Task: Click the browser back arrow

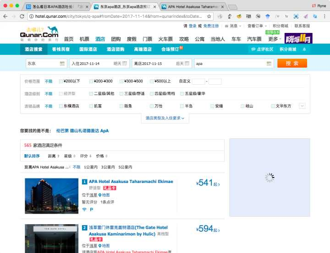Action: point(5,16)
